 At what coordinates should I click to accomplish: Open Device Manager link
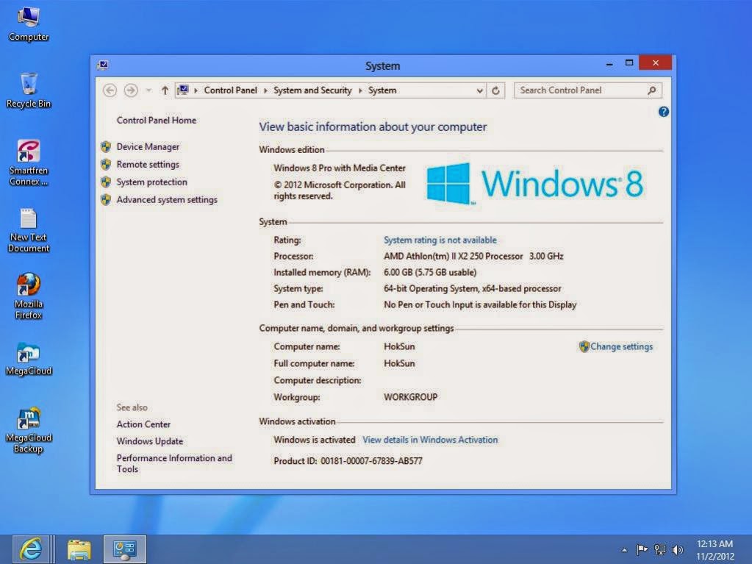point(148,147)
